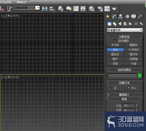The width and height of the screenshot is (146, 131).
Task: Click the 圆环 torus button
Action: (x=115, y=59)
